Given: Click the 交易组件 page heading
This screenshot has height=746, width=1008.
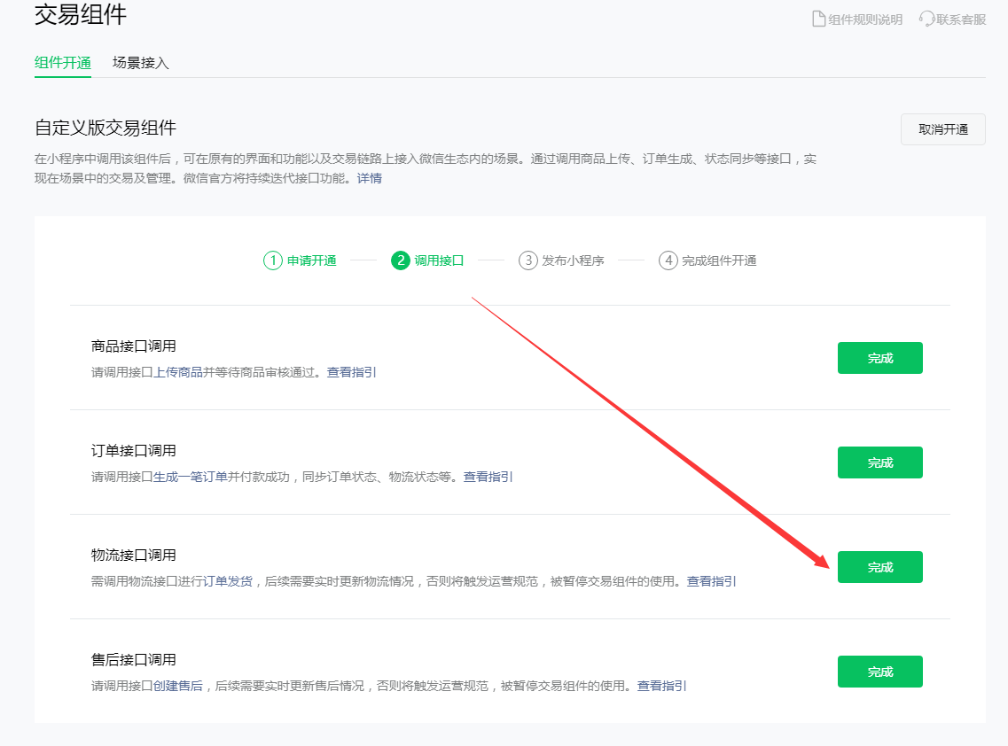Looking at the screenshot, I should point(81,14).
